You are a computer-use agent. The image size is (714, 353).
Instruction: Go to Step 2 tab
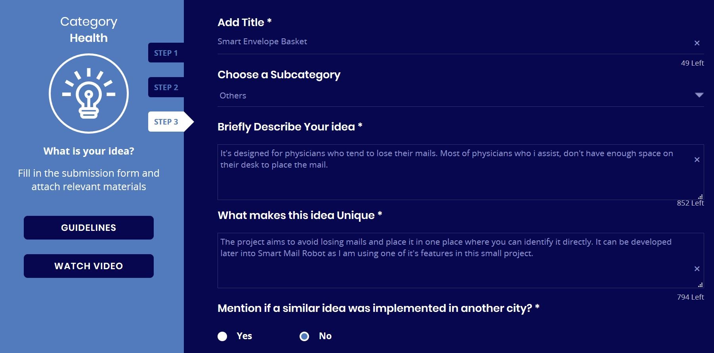[166, 87]
